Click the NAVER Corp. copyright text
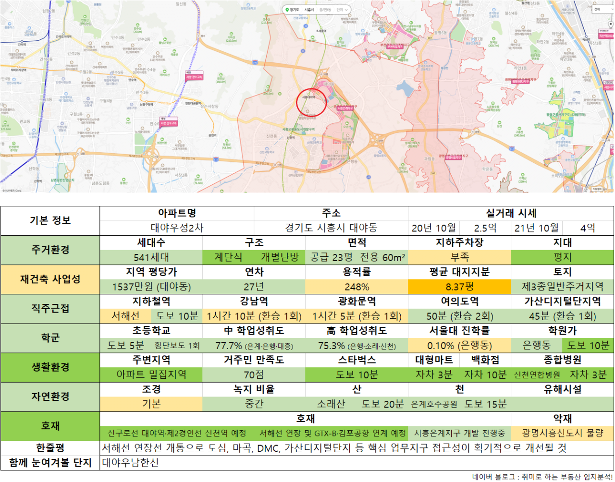 point(12,191)
